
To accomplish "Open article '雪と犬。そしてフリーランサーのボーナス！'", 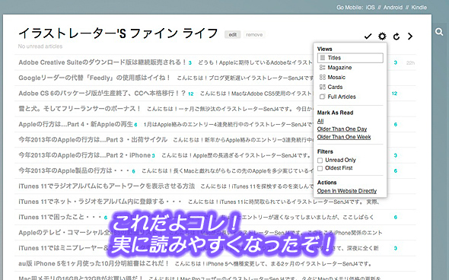I will tap(80, 109).
